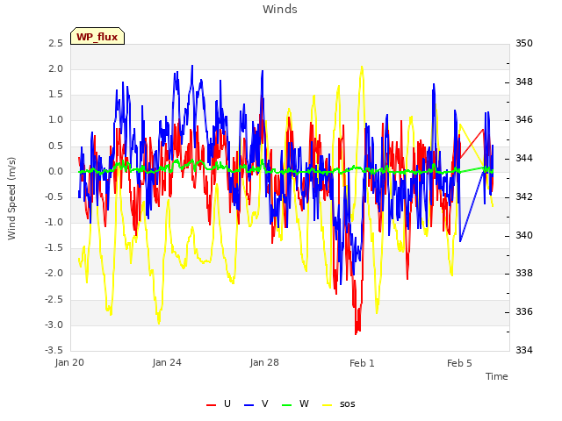Click the 350 right axis value
The width and height of the screenshot is (562, 421).
pyautogui.click(x=524, y=43)
